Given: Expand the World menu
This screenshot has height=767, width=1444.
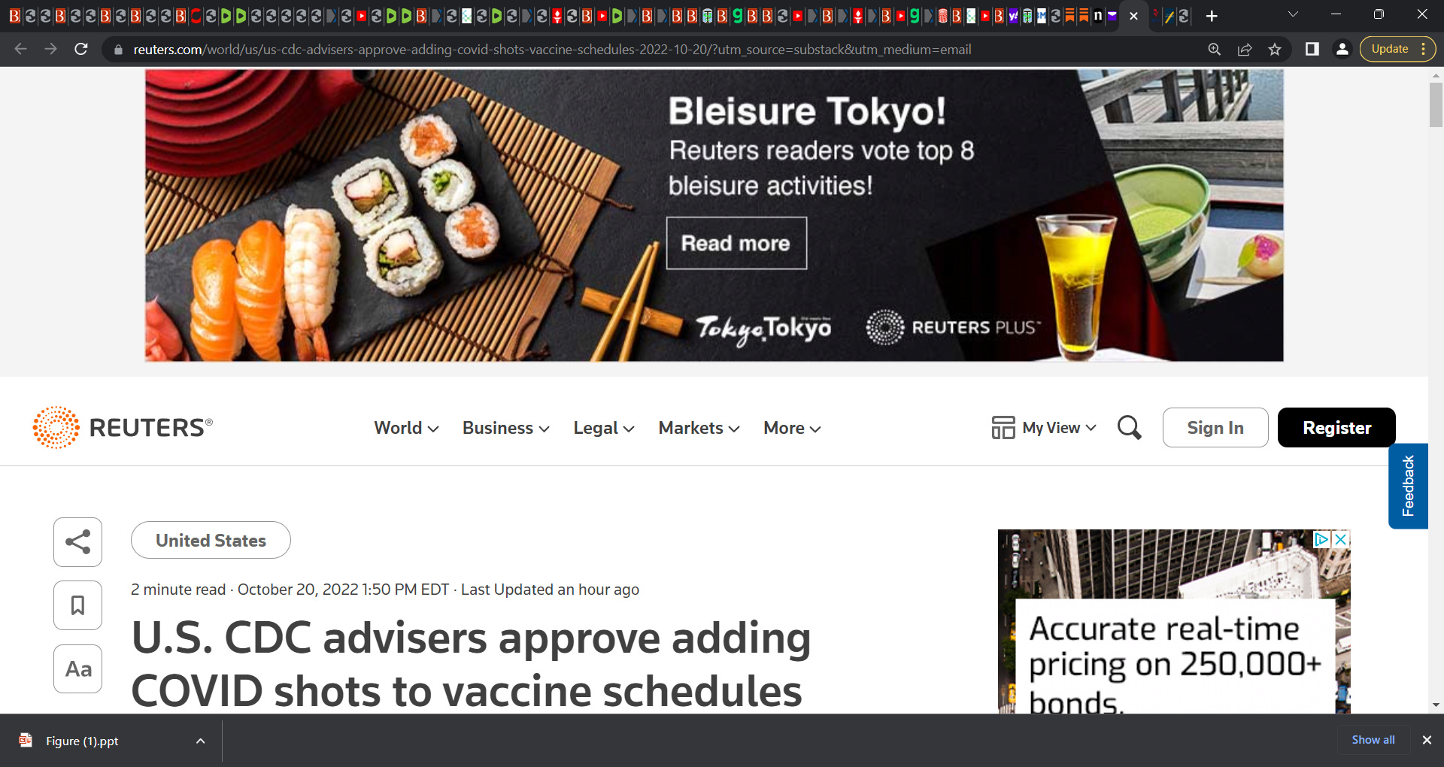Looking at the screenshot, I should pyautogui.click(x=406, y=428).
